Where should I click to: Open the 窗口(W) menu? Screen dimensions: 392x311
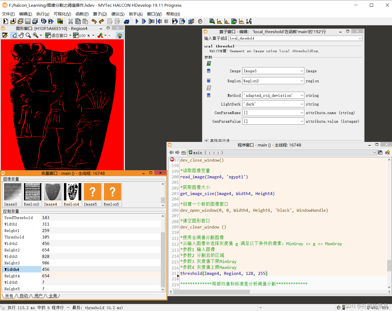click(x=154, y=14)
